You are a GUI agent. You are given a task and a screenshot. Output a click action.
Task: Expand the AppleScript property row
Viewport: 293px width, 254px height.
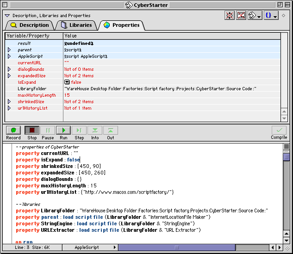[x=9, y=56]
